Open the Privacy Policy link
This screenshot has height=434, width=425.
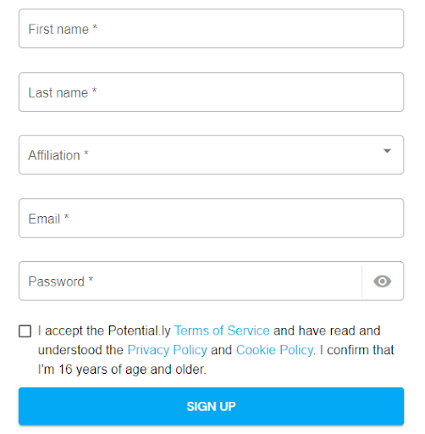168,350
